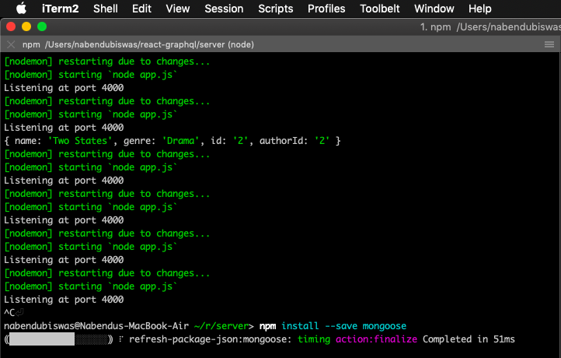Open the View menu
Image resolution: width=561 pixels, height=358 pixels.
coord(177,9)
